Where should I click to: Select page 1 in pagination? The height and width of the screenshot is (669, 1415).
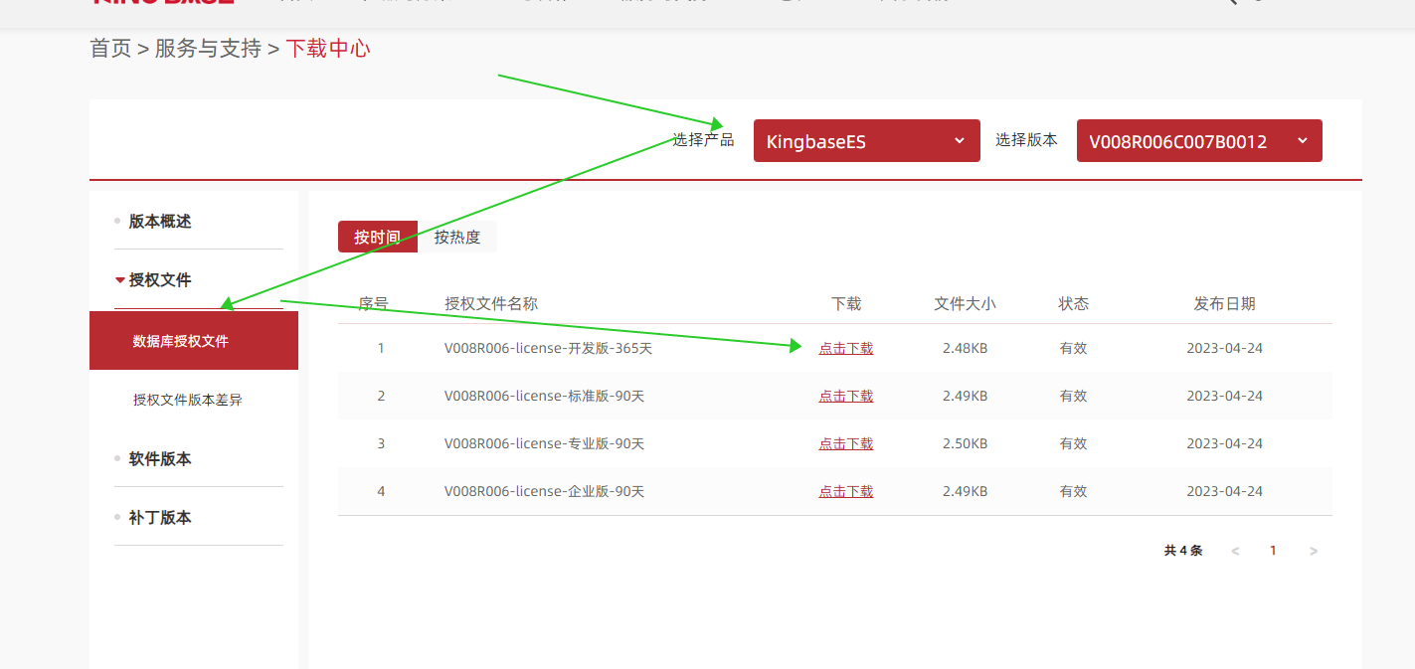point(1273,551)
